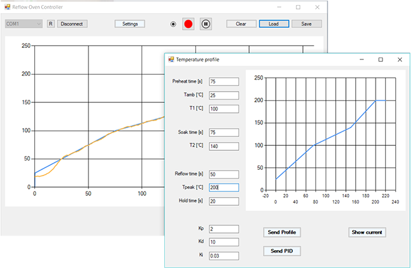
Task: Click the Disconnect button
Action: point(72,24)
